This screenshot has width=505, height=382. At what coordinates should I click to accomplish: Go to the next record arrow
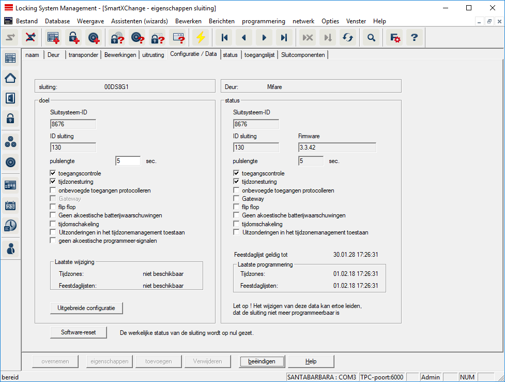tap(264, 38)
